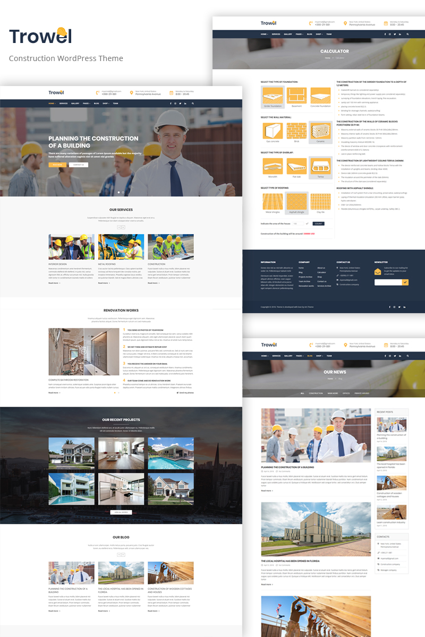Select the Clay tile roofing option
This screenshot has height=637, width=425.
[x=320, y=201]
